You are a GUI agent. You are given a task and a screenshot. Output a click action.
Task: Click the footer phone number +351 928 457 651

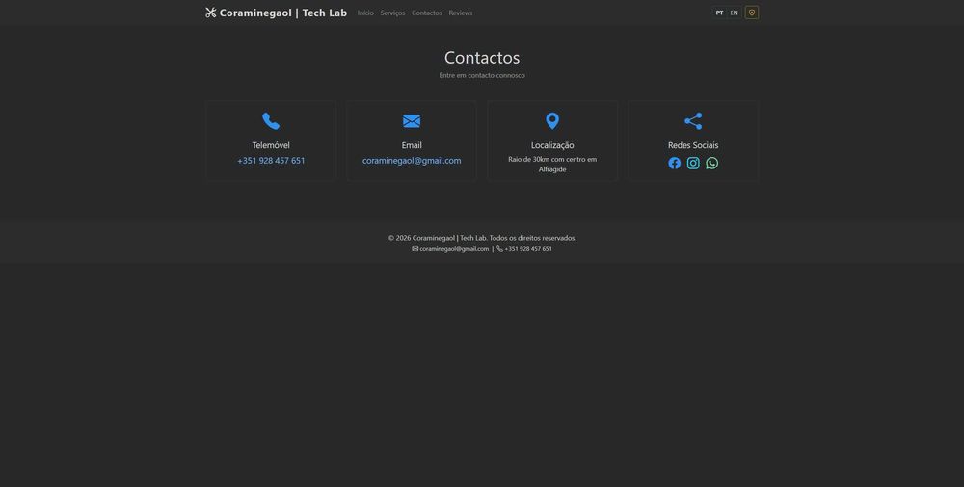point(528,249)
